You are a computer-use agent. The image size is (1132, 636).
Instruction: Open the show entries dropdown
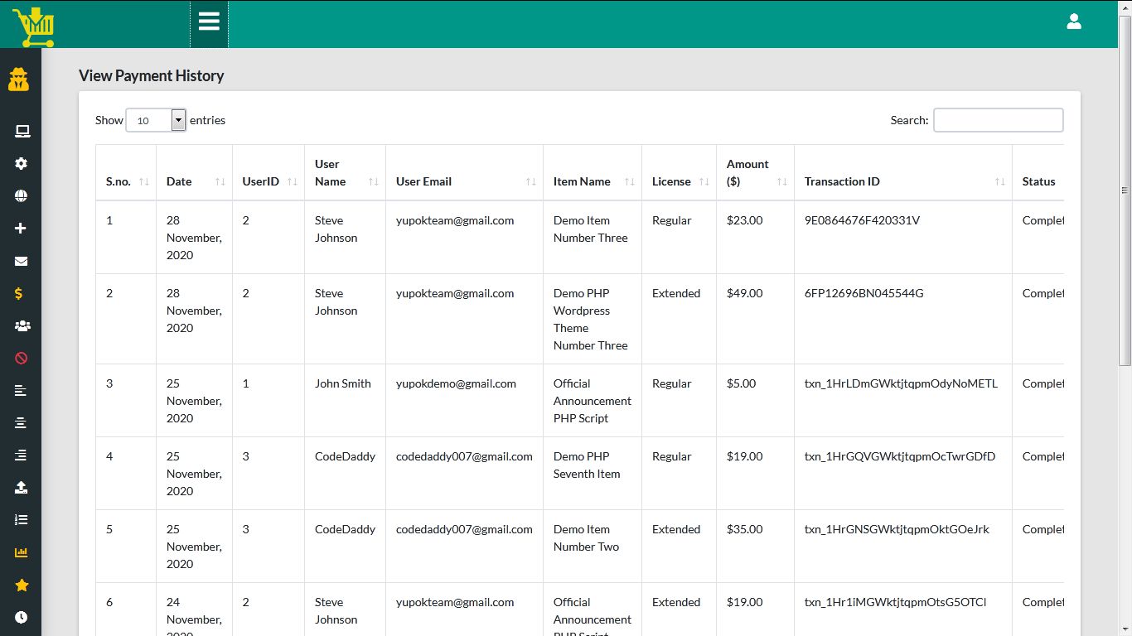point(156,120)
